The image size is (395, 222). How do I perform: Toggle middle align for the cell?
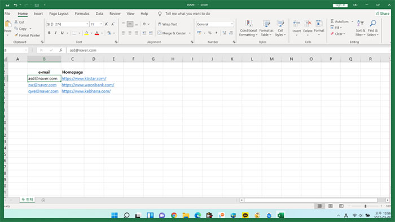130,24
